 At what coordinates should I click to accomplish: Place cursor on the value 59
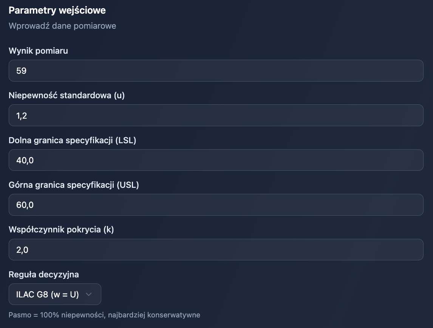22,71
